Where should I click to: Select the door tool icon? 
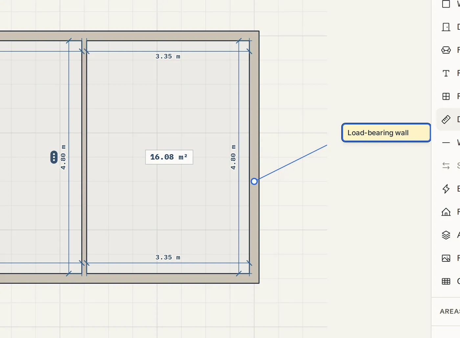click(x=446, y=27)
